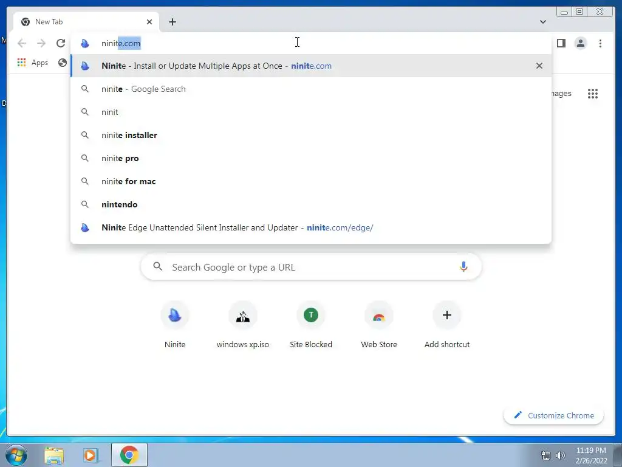The width and height of the screenshot is (622, 467).
Task: Remove the Ninite suggestion with X
Action: [x=539, y=66]
